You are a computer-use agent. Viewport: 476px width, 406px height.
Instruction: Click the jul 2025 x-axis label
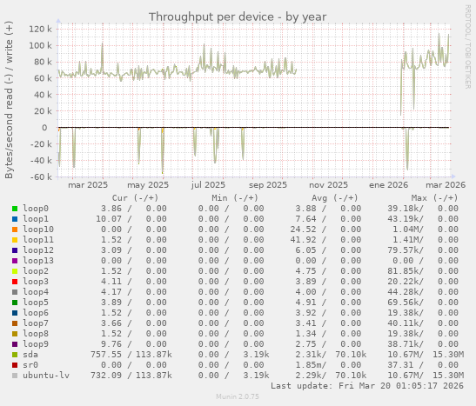208,185
